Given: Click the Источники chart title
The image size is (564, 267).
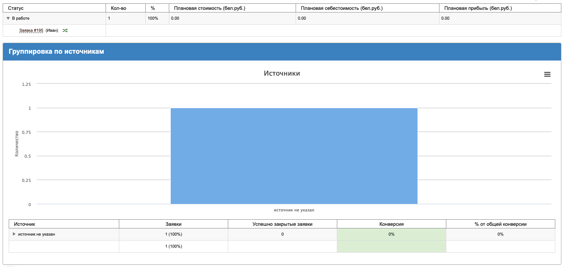Looking at the screenshot, I should [282, 73].
